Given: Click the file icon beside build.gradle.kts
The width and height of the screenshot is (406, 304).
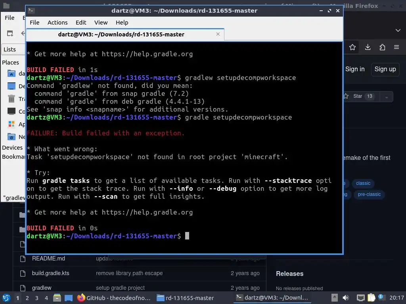Looking at the screenshot, I should (x=23, y=273).
